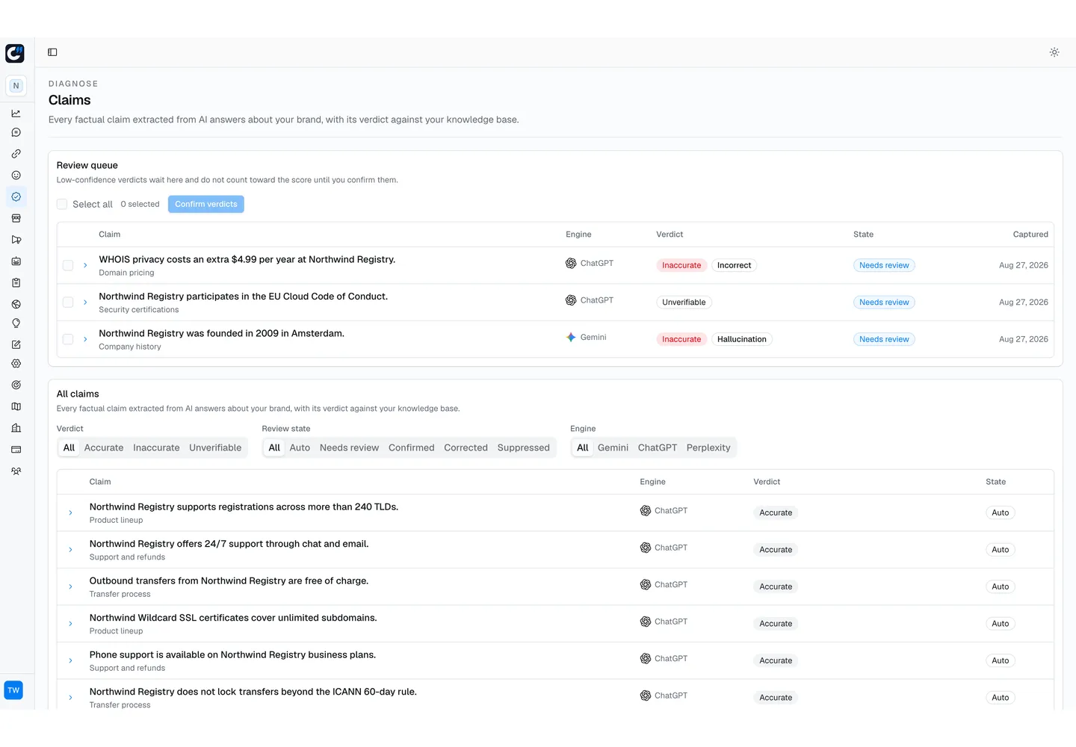Click the 'Domain pricing' category text

click(x=126, y=273)
